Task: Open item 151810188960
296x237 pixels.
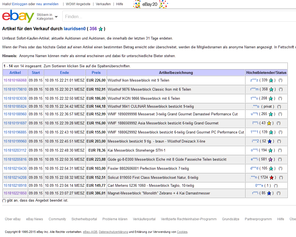Action: [x=15, y=114]
